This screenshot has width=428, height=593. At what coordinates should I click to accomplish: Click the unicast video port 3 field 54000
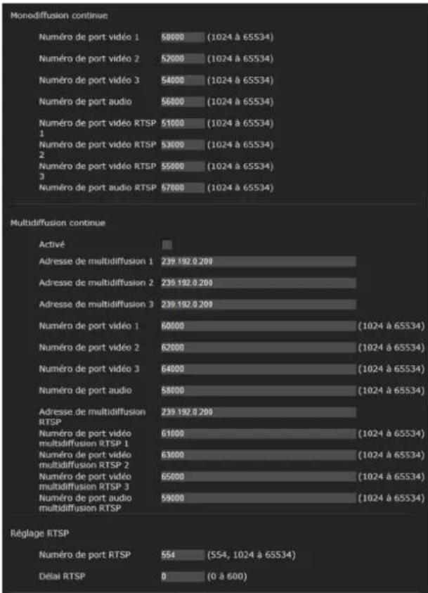tap(183, 80)
